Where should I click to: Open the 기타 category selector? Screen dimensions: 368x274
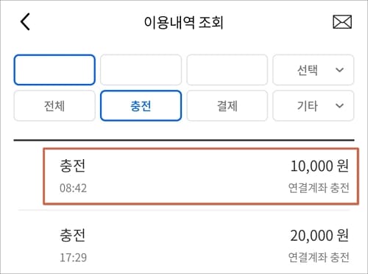(314, 106)
